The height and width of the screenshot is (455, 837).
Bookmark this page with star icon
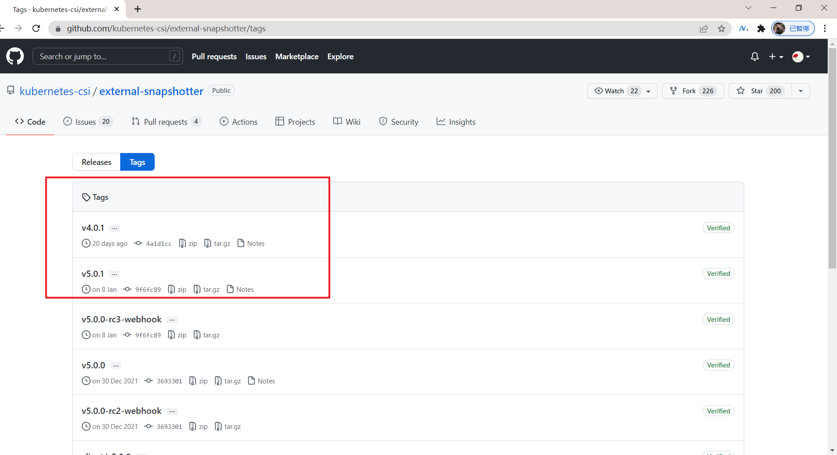point(722,29)
